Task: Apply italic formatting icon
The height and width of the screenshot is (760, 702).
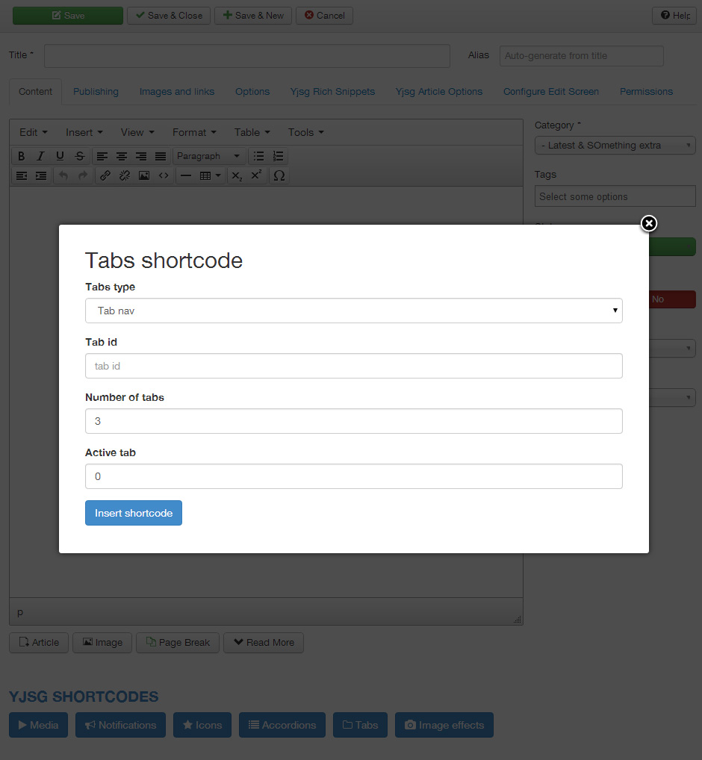Action: pos(40,156)
